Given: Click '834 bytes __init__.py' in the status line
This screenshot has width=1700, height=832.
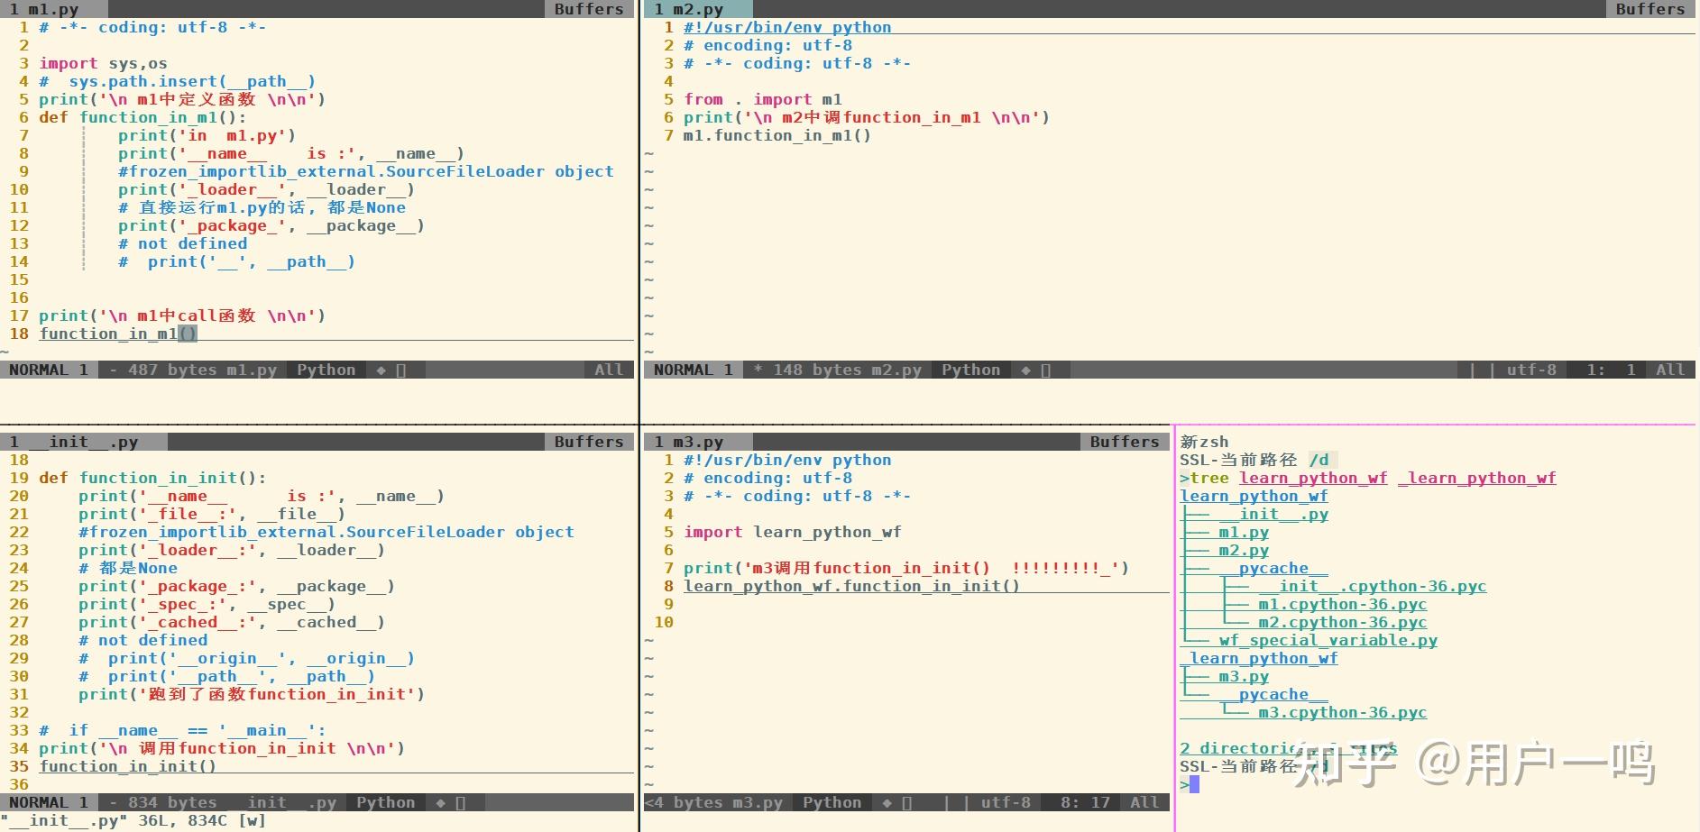Looking at the screenshot, I should 232,802.
